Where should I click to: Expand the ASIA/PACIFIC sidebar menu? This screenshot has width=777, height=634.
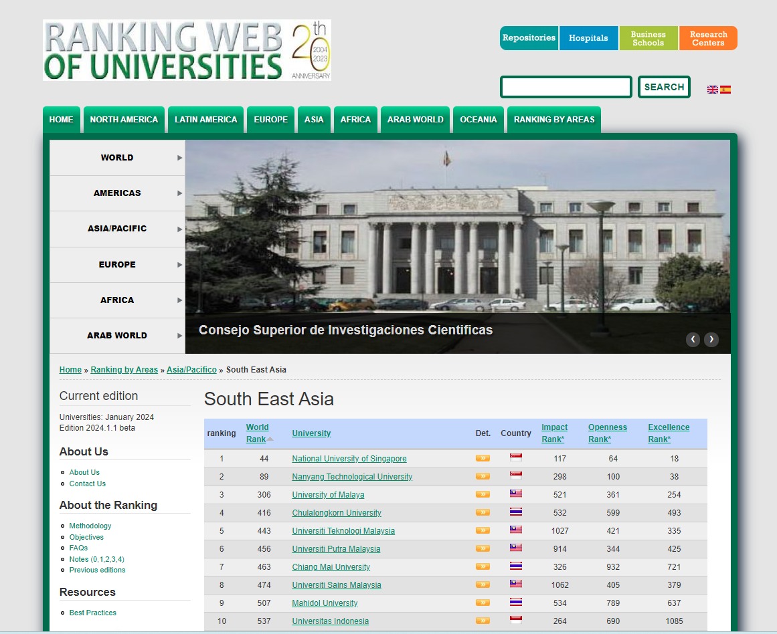click(x=117, y=229)
